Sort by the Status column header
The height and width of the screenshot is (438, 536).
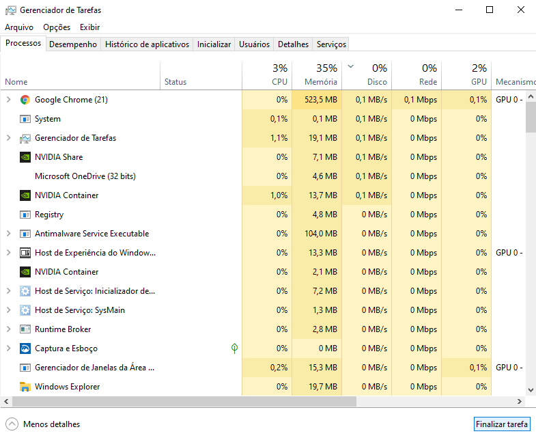[x=201, y=76]
